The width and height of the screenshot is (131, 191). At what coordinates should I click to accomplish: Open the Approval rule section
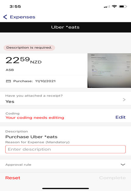click(x=65, y=164)
